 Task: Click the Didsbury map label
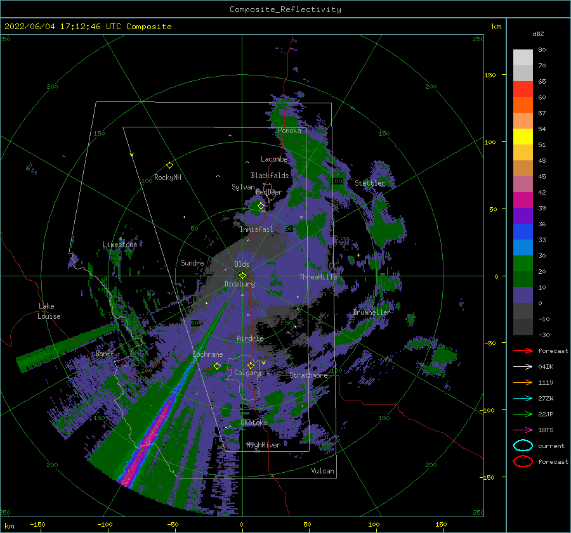tap(240, 284)
